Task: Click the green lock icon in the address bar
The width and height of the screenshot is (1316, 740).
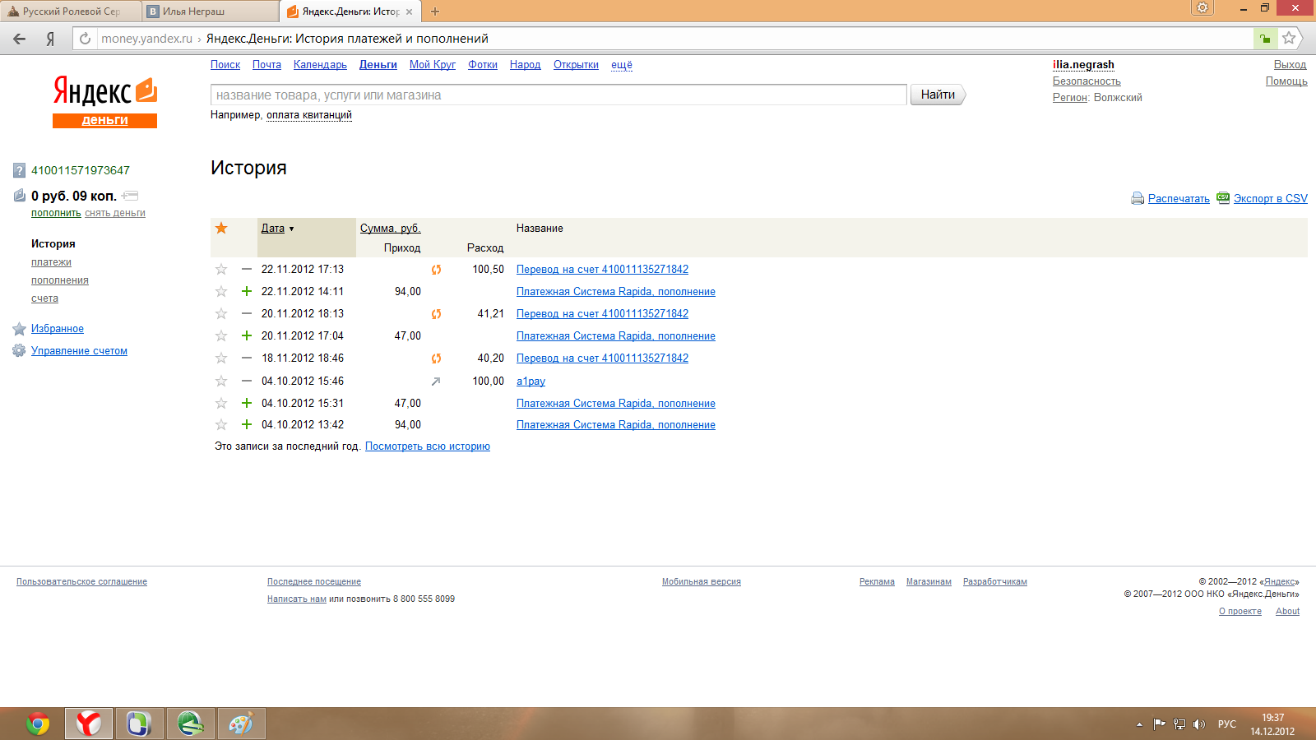Action: pyautogui.click(x=1265, y=39)
